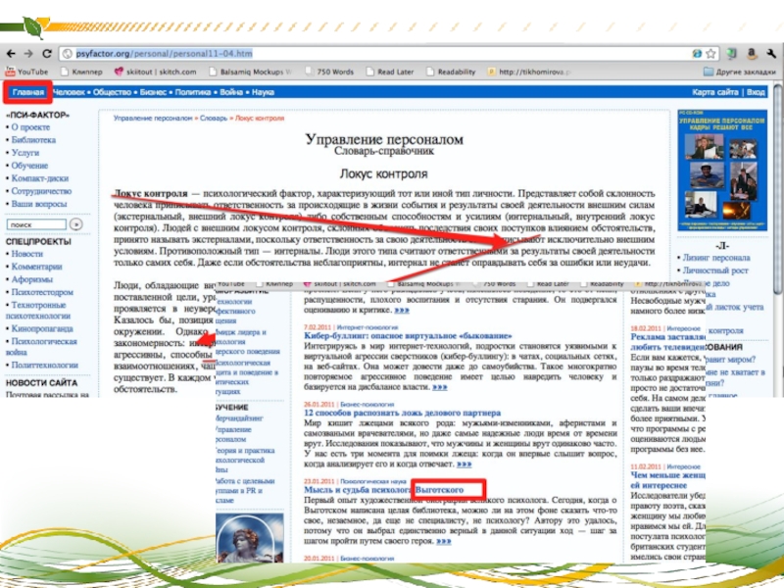Viewport: 784px width, 588px height.
Task: Open the skitout | skitch.com bookmark
Action: [156, 72]
